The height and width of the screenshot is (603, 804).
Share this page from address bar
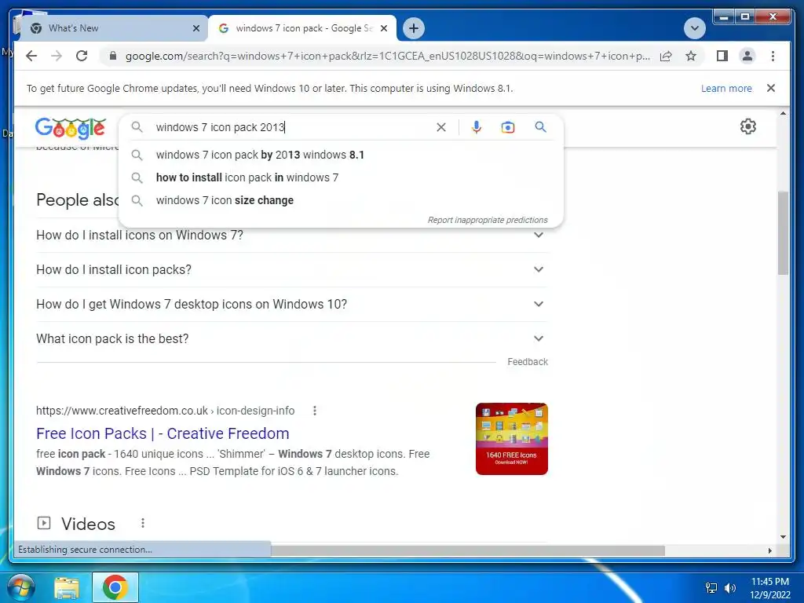(x=666, y=56)
